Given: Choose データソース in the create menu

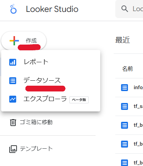Looking at the screenshot, I should (50, 81).
